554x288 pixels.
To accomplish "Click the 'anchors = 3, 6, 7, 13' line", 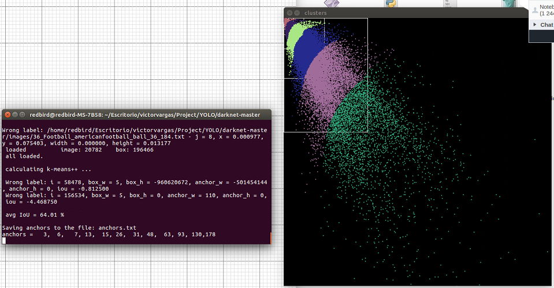I will point(109,234).
